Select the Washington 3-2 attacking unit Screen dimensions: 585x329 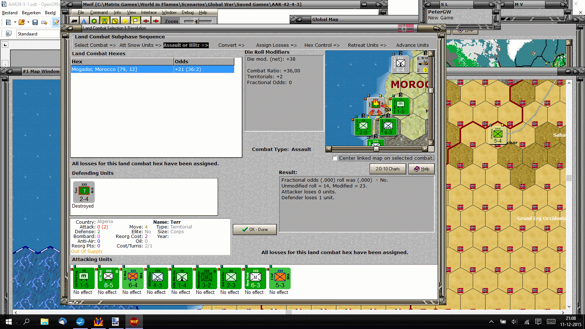[x=206, y=279]
